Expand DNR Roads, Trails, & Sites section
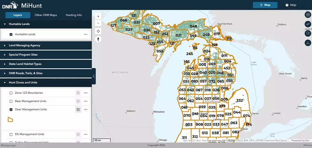Screen dimensions: 312x148 point(46,73)
